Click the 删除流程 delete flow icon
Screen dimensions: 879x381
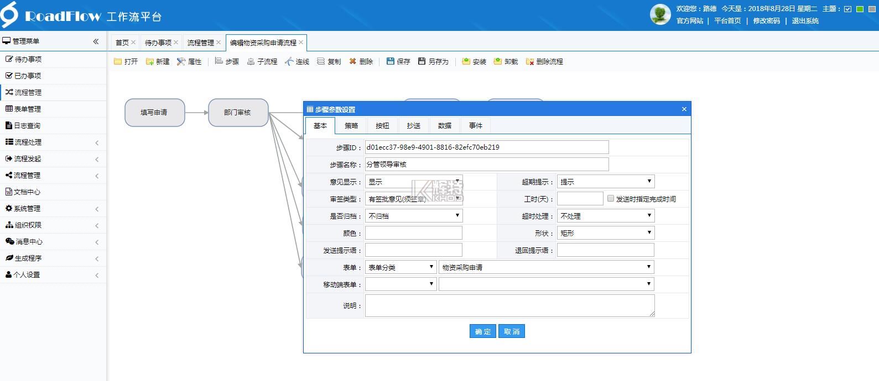tap(530, 61)
